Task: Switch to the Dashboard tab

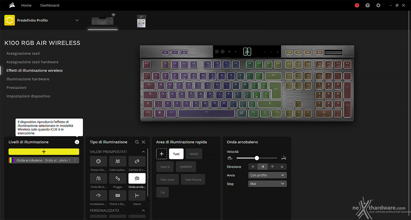Action: 50,5
